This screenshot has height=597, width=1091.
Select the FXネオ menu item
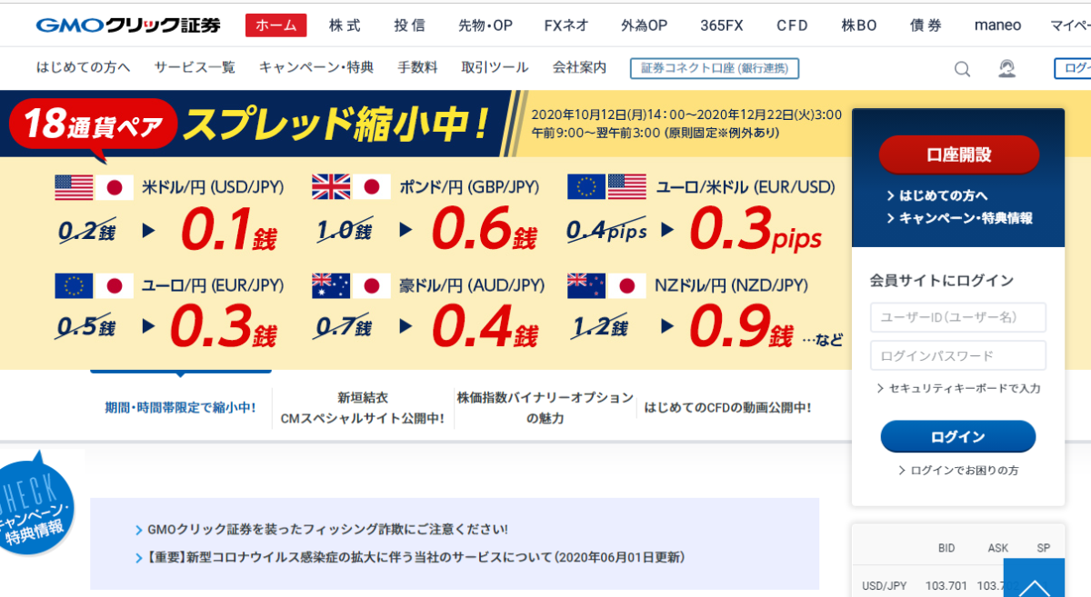pos(566,25)
